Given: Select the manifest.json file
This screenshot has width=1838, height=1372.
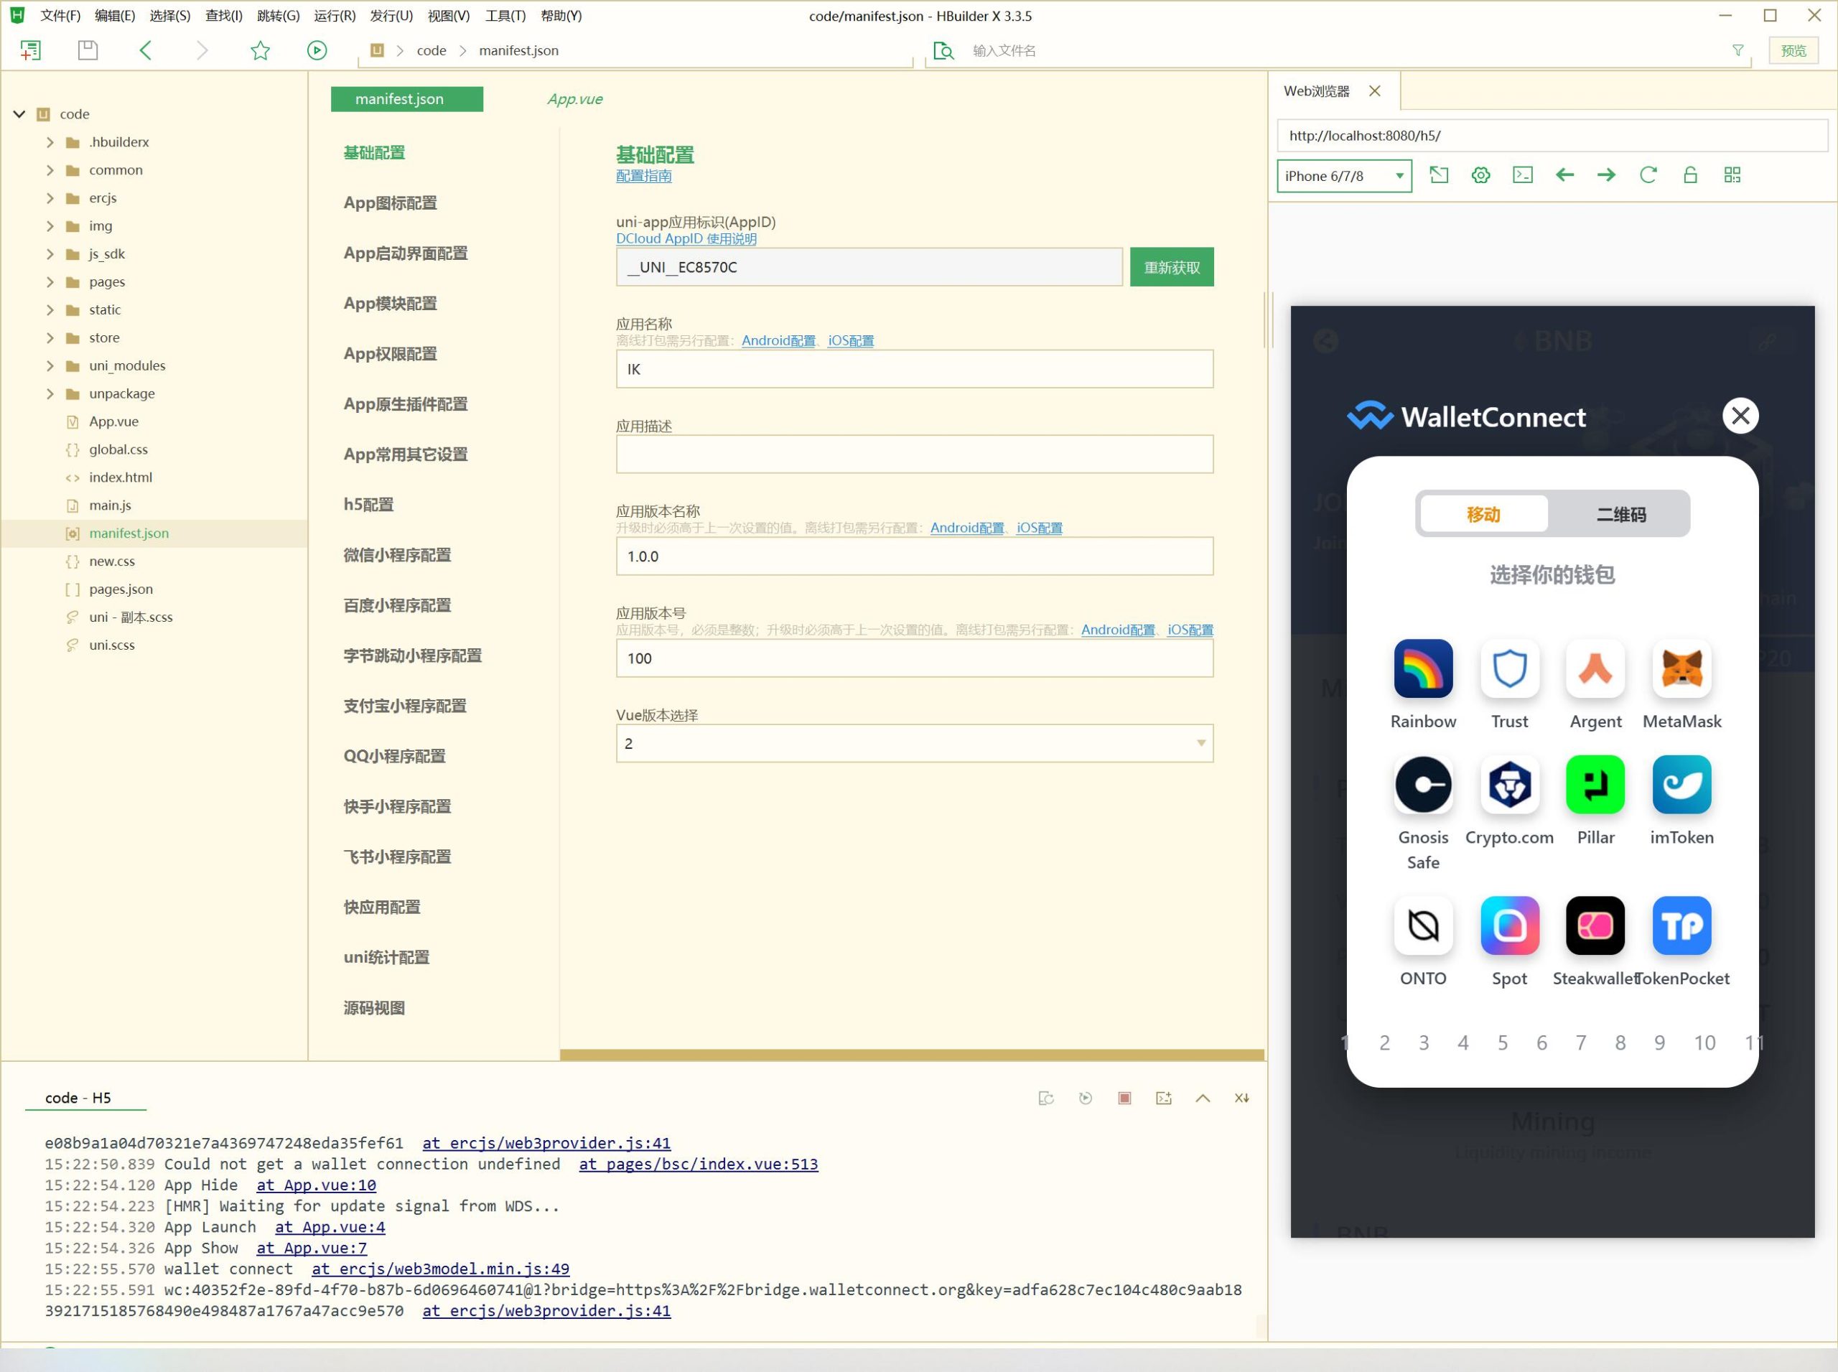Looking at the screenshot, I should click(130, 533).
